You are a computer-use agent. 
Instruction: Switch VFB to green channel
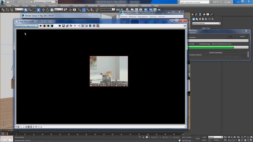point(48,26)
